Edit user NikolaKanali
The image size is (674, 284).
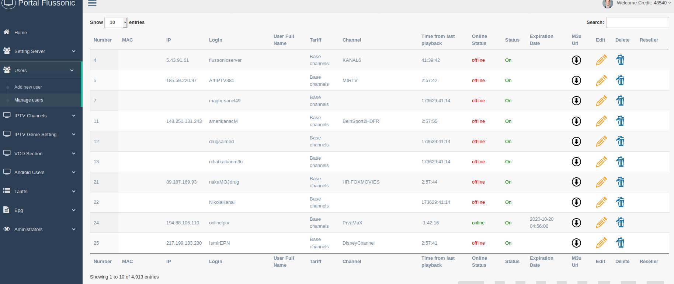(x=601, y=202)
